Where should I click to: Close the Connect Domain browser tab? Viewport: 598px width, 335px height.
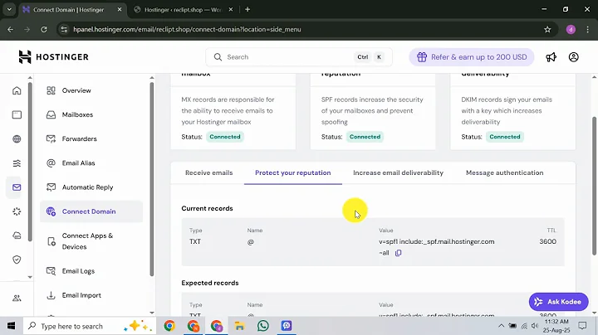120,9
